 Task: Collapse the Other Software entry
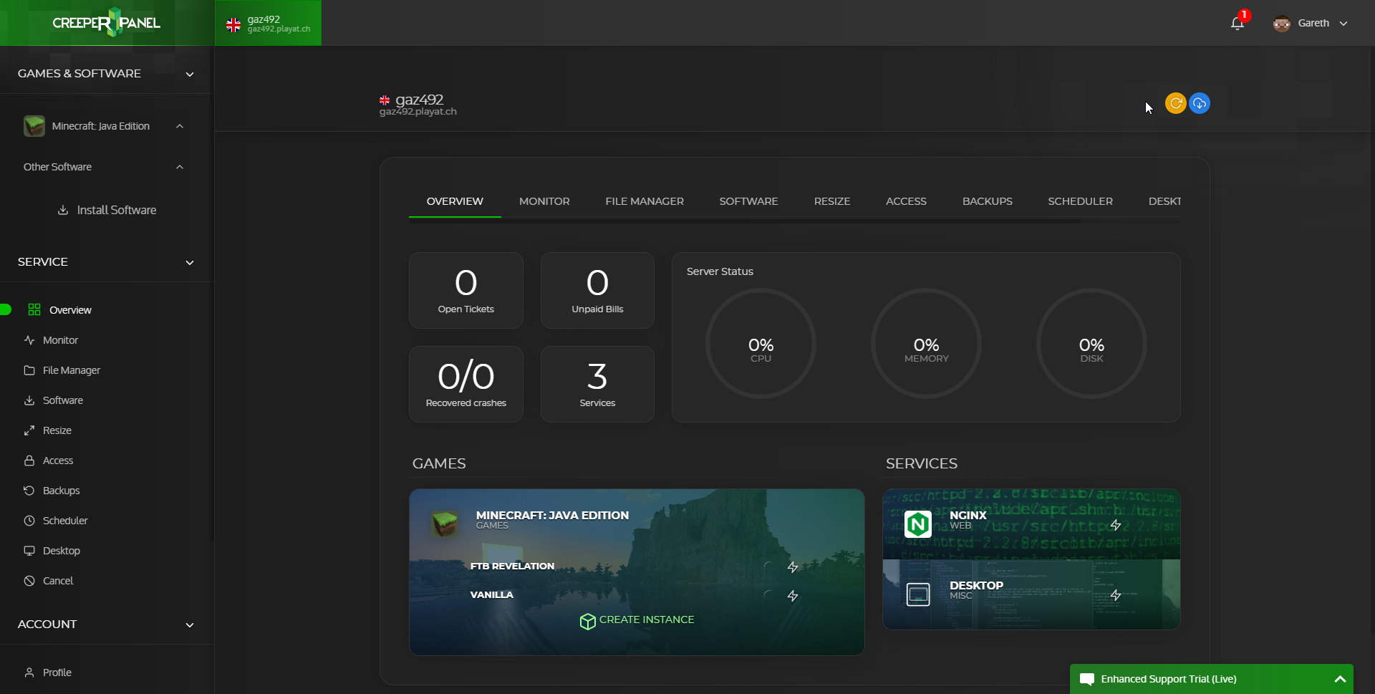[180, 167]
